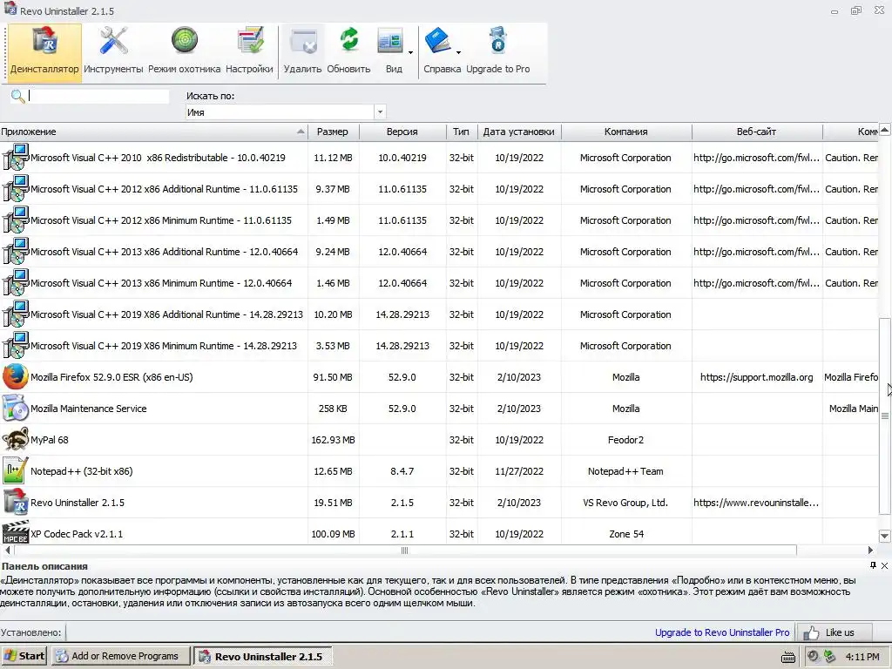Select the MyPal 68 raccoon icon
This screenshot has width=892, height=669.
coord(16,440)
